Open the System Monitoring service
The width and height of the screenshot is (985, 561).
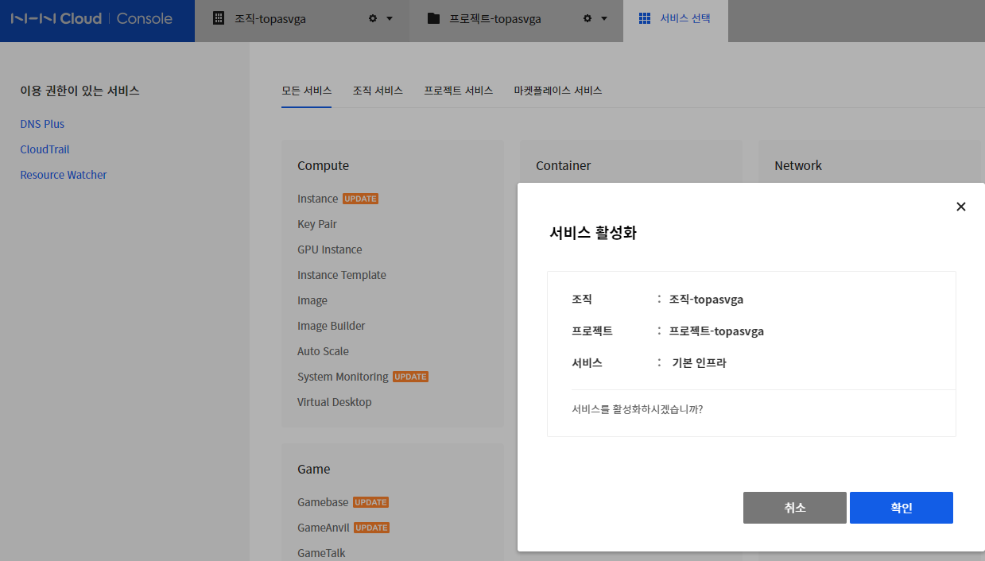[x=343, y=377]
